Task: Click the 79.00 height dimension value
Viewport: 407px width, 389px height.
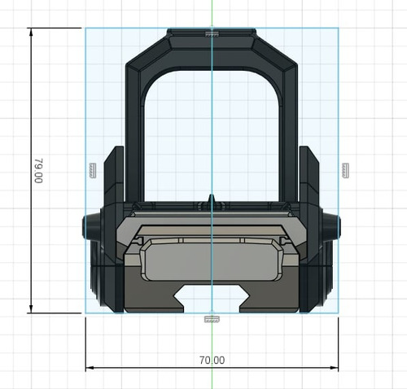Action: pyautogui.click(x=39, y=171)
